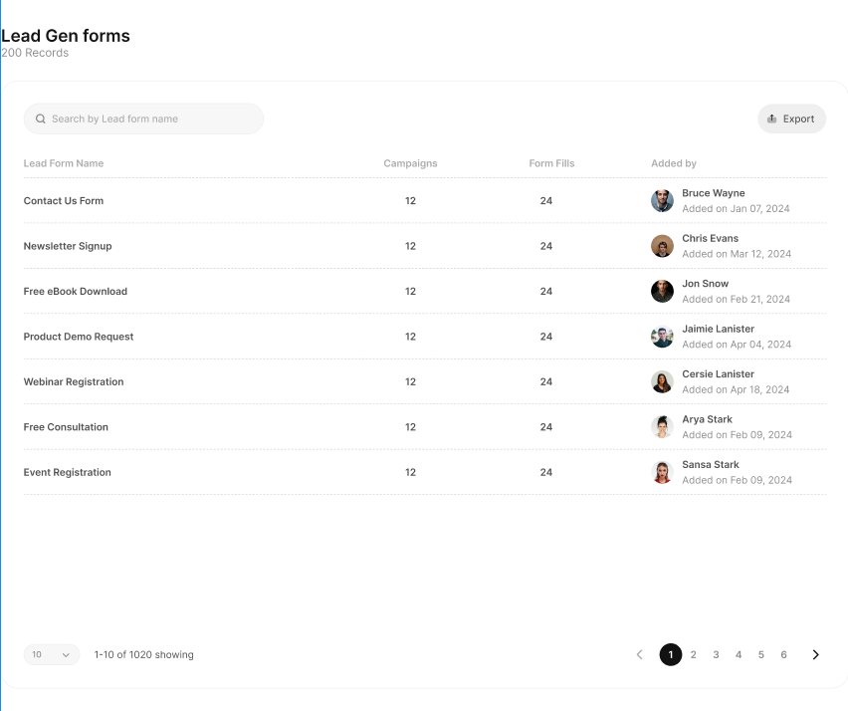
Task: Jump to page 2
Action: coord(694,654)
